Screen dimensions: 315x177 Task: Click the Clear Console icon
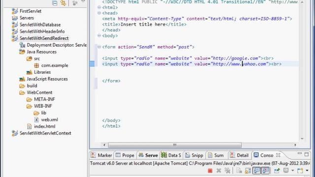click(239, 171)
